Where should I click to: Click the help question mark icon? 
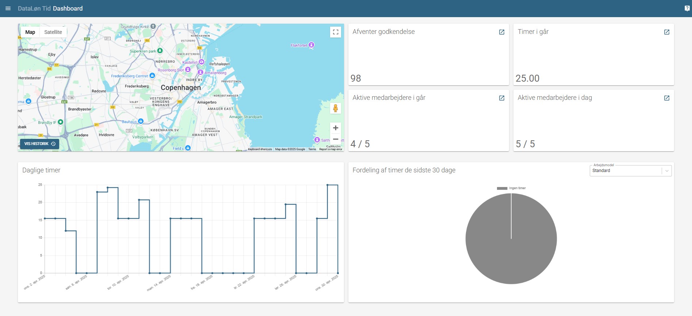pos(687,8)
